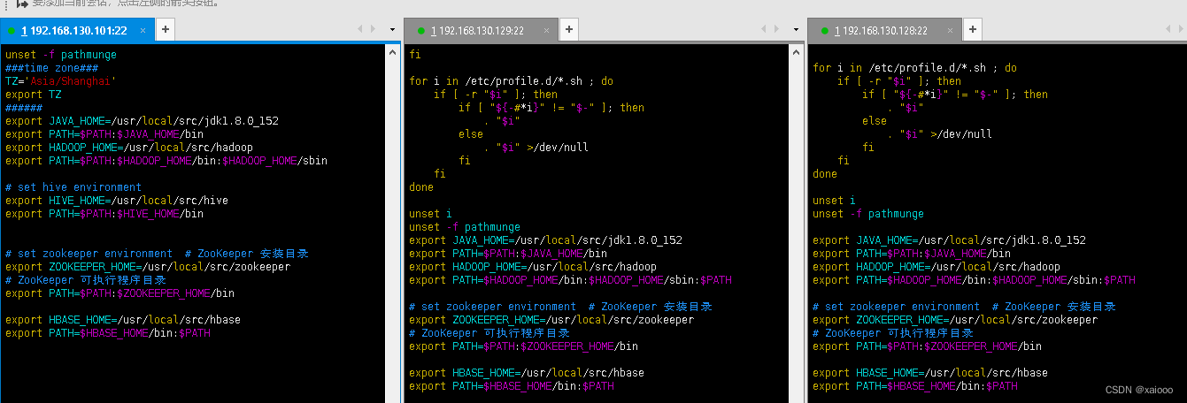Click 'export HIVE_HOME=/usr/local/src/hive' line
Screen dimensions: 1187x403
(x=117, y=200)
